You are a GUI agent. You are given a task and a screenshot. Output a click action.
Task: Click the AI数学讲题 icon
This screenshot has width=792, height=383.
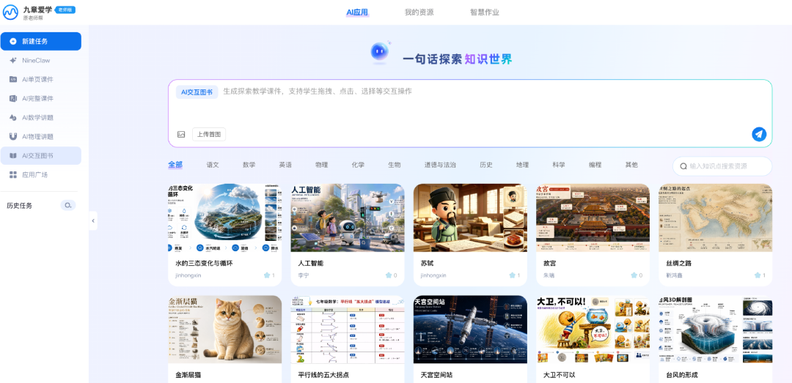click(x=13, y=118)
